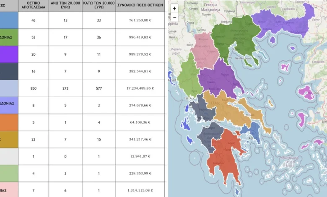Click the 'ΑΝΩ ΤΩΝ 20.000 ΕΥΡΩ' column header
327x197 pixels.
click(65, 5)
